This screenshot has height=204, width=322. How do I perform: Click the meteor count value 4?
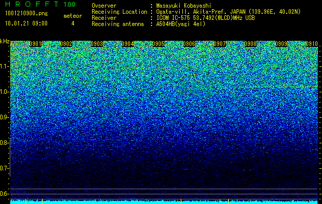(73, 23)
